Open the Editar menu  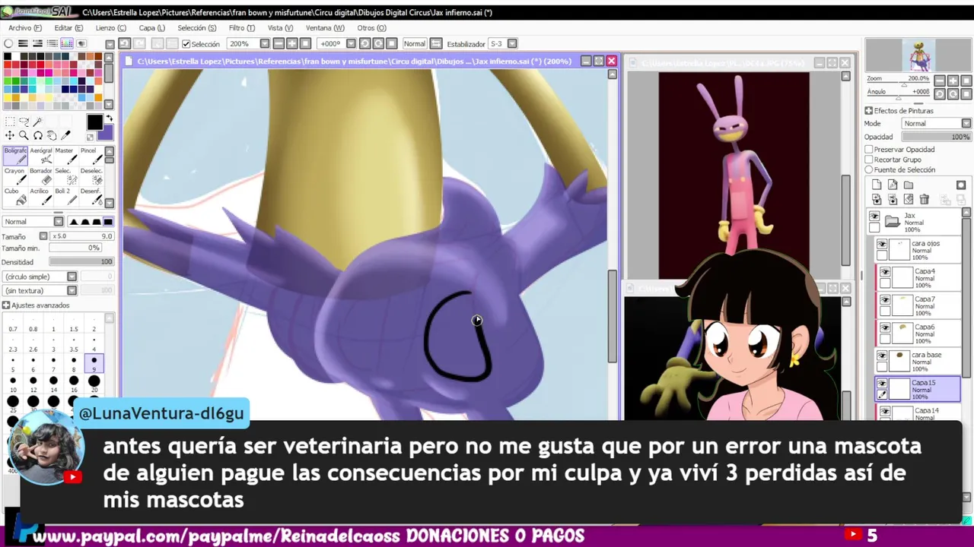[68, 28]
